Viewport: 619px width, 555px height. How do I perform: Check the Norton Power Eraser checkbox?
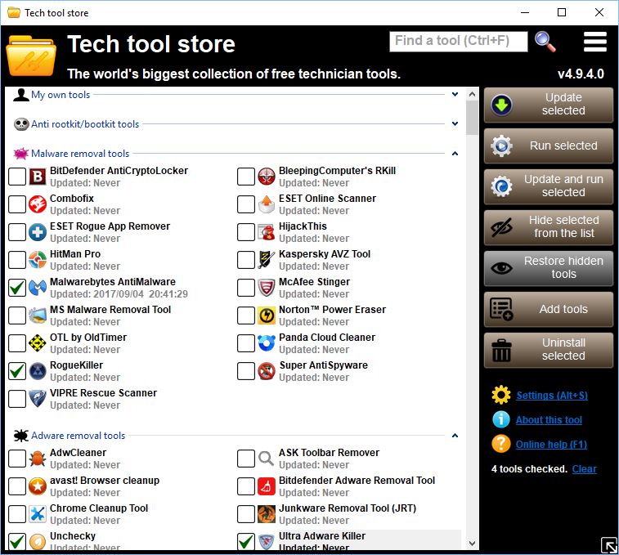click(x=246, y=316)
